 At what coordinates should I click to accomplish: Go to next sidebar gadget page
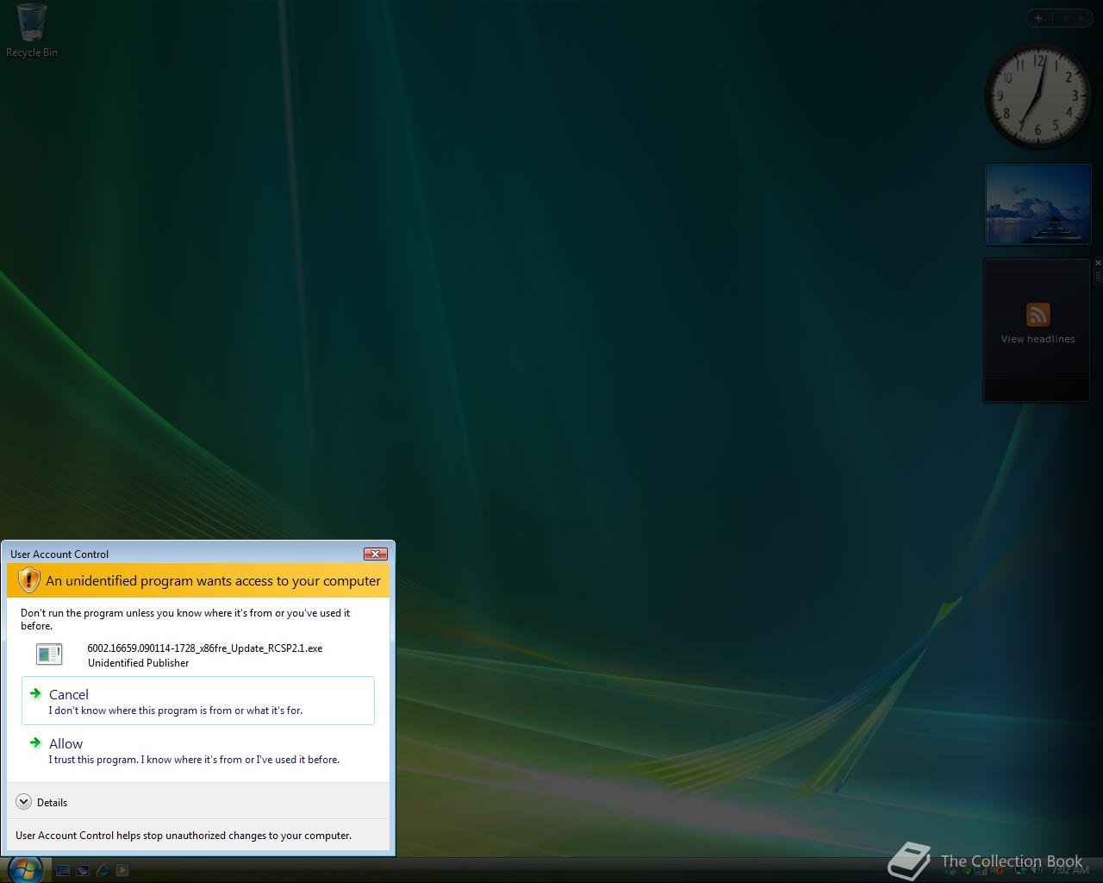1082,17
